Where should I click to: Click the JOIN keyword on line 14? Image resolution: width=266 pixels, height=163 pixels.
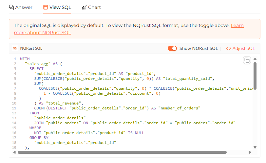tap(39, 123)
